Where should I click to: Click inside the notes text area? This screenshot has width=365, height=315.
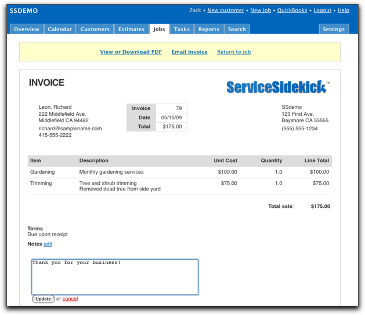pyautogui.click(x=115, y=277)
